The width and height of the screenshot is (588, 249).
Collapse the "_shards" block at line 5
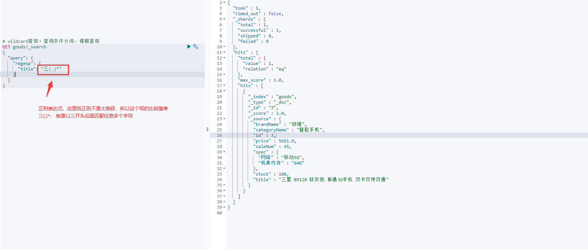224,19
